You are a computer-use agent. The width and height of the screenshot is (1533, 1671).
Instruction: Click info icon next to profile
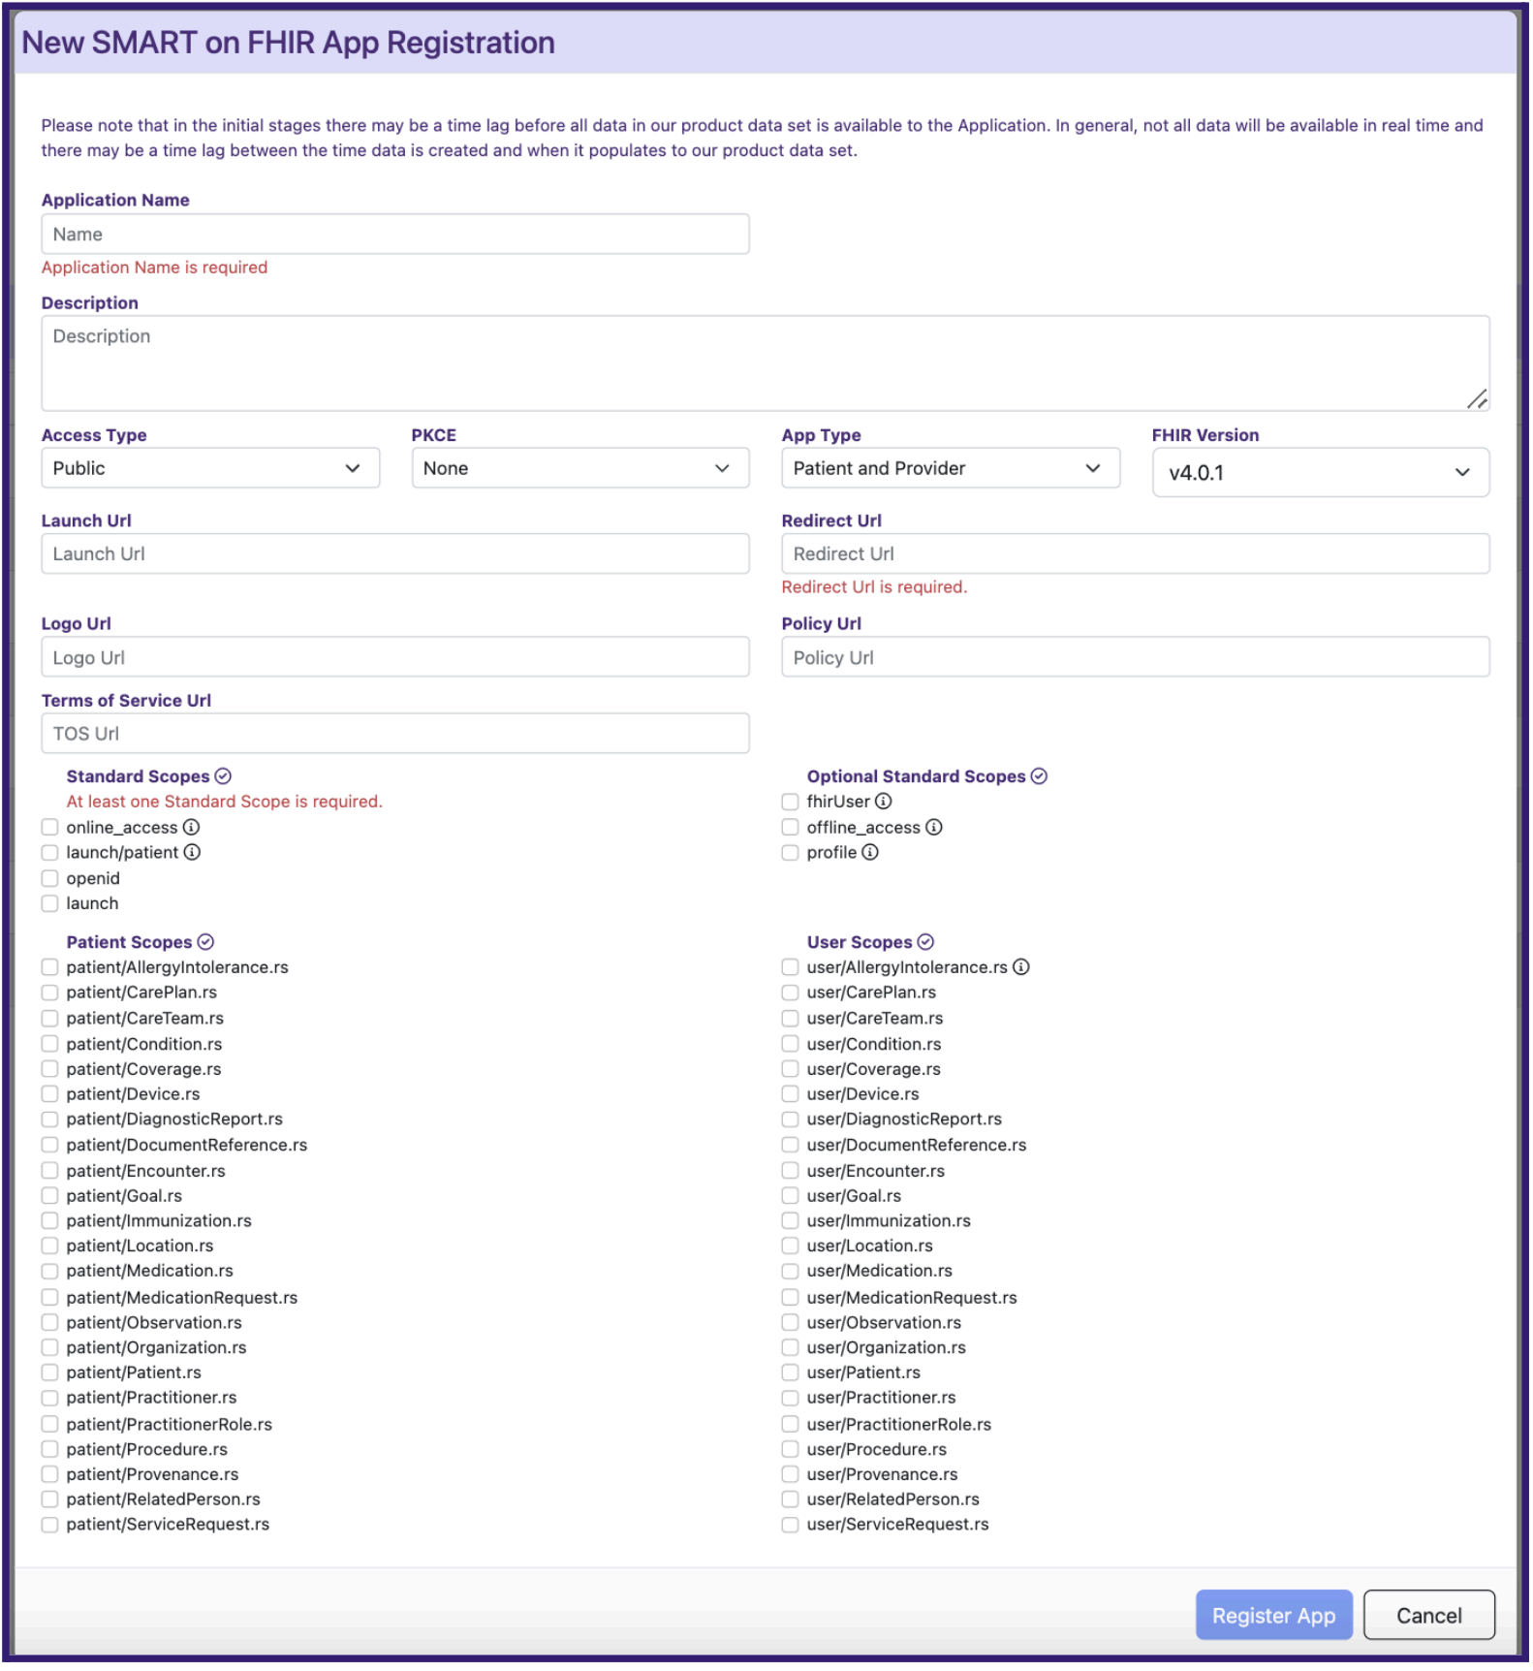[x=870, y=853]
